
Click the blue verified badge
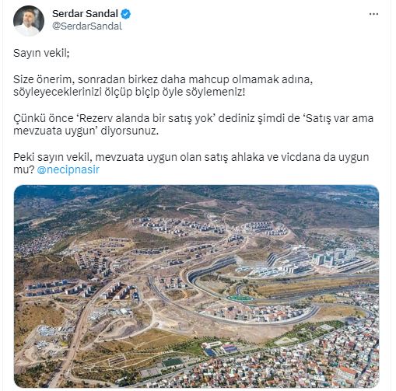(126, 14)
